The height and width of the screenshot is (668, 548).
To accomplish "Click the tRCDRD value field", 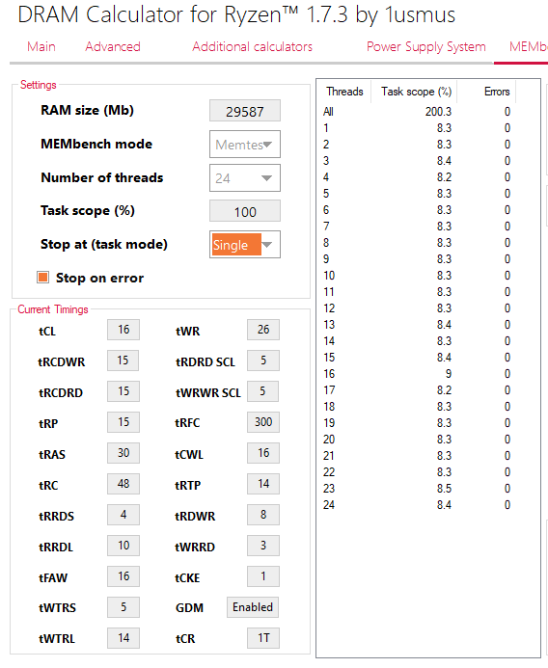I will [123, 391].
